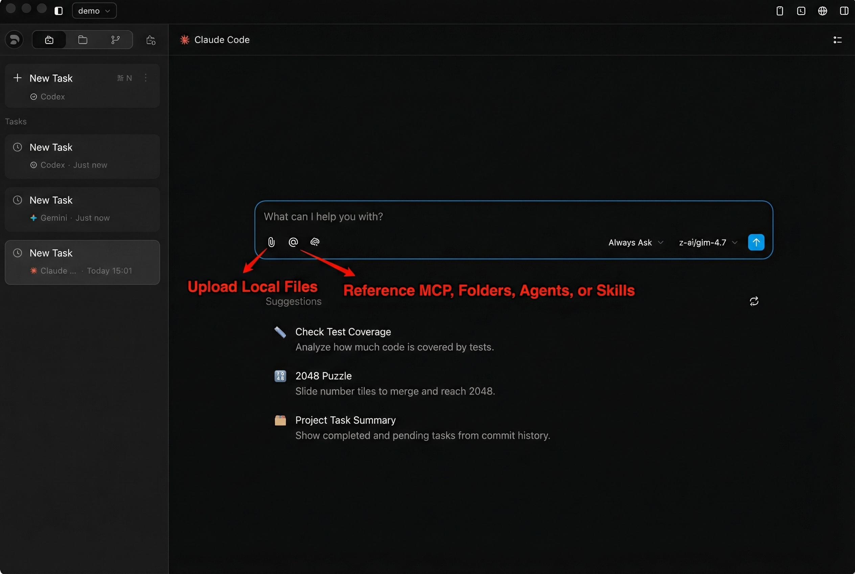Switch to the git branch tab
This screenshot has width=855, height=574.
115,40
